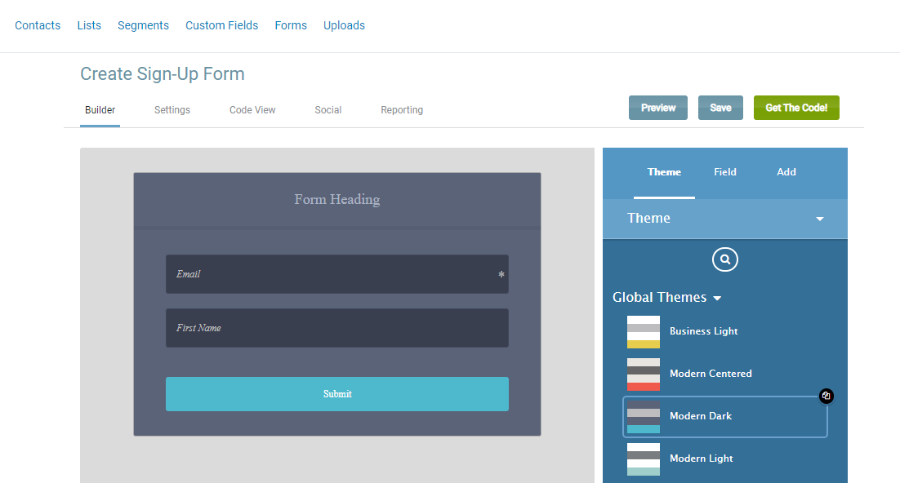Open the Custom Fields link

[x=221, y=25]
